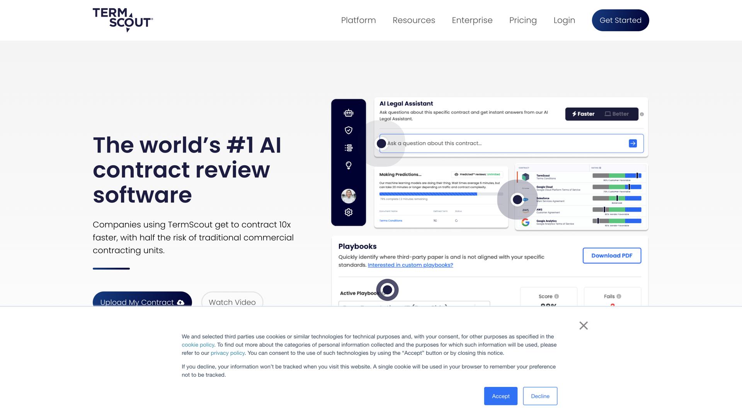The image size is (742, 417).
Task: Click the Get Started button
Action: point(620,20)
